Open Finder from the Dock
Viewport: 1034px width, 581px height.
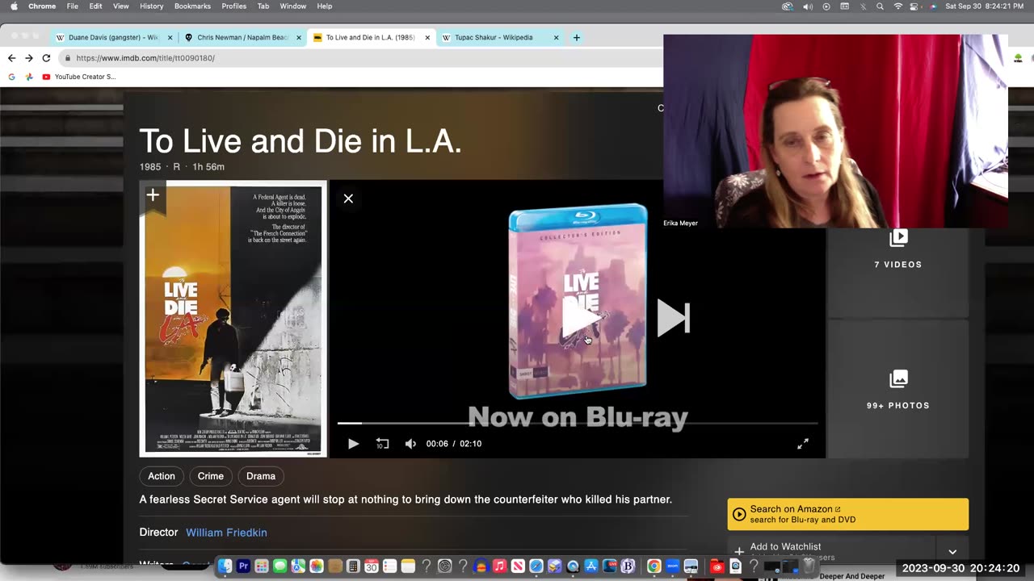(225, 566)
